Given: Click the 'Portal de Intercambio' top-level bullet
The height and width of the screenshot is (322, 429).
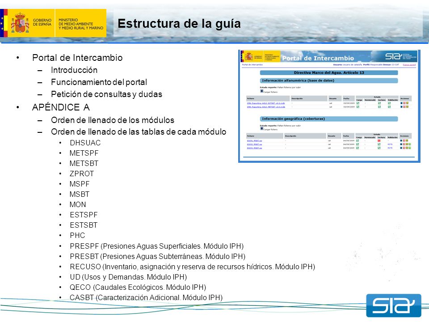Looking at the screenshot, I should pyautogui.click(x=77, y=58).
